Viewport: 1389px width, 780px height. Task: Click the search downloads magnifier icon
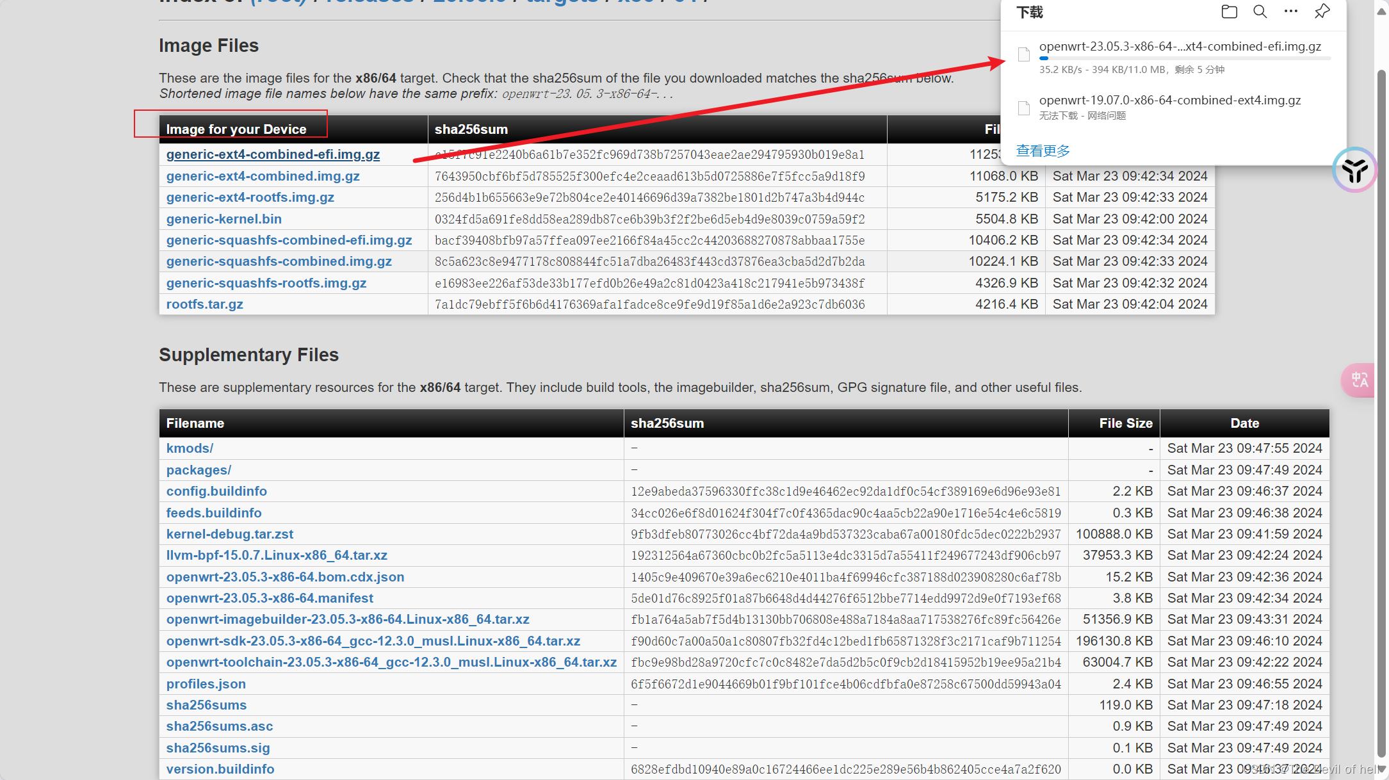[x=1260, y=12]
